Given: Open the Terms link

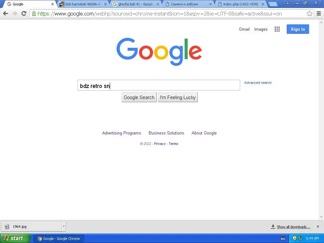Looking at the screenshot, I should click(173, 144).
